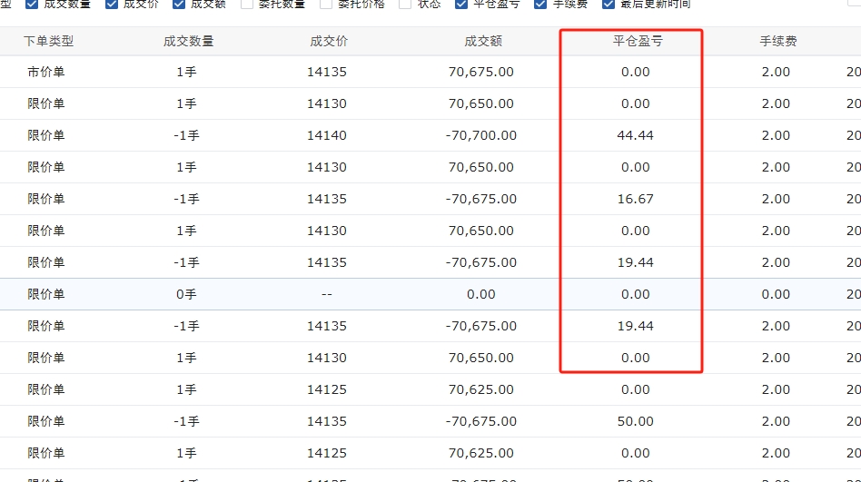The height and width of the screenshot is (482, 861).
Task: Uncheck the 成交价 column checkbox
Action: pos(112,4)
